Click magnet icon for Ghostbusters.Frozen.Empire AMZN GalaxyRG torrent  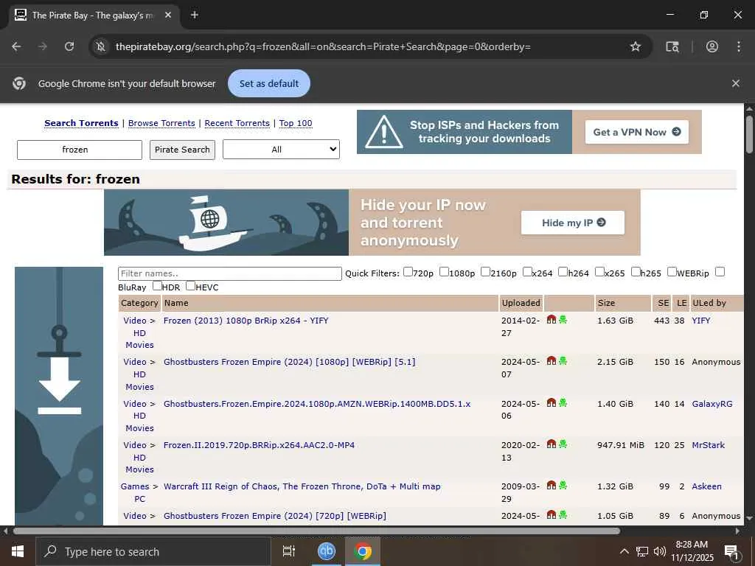[552, 403]
